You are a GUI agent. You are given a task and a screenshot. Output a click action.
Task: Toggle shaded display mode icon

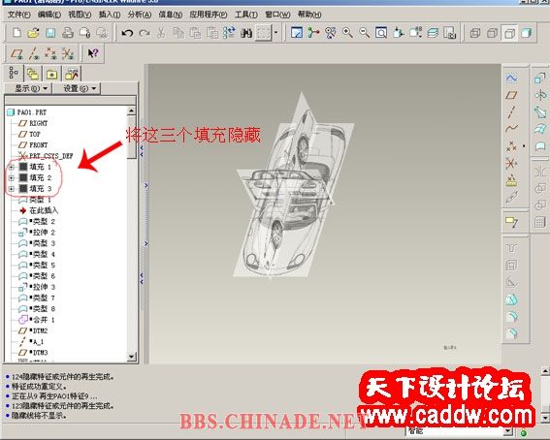pyautogui.click(x=527, y=33)
